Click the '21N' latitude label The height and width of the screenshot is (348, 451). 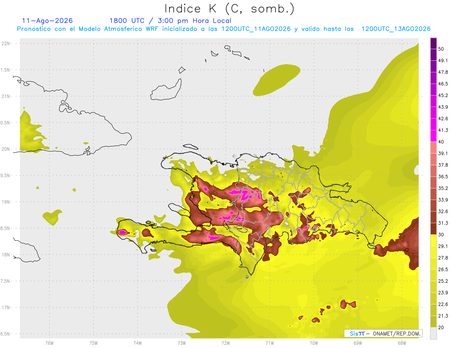(x=6, y=96)
